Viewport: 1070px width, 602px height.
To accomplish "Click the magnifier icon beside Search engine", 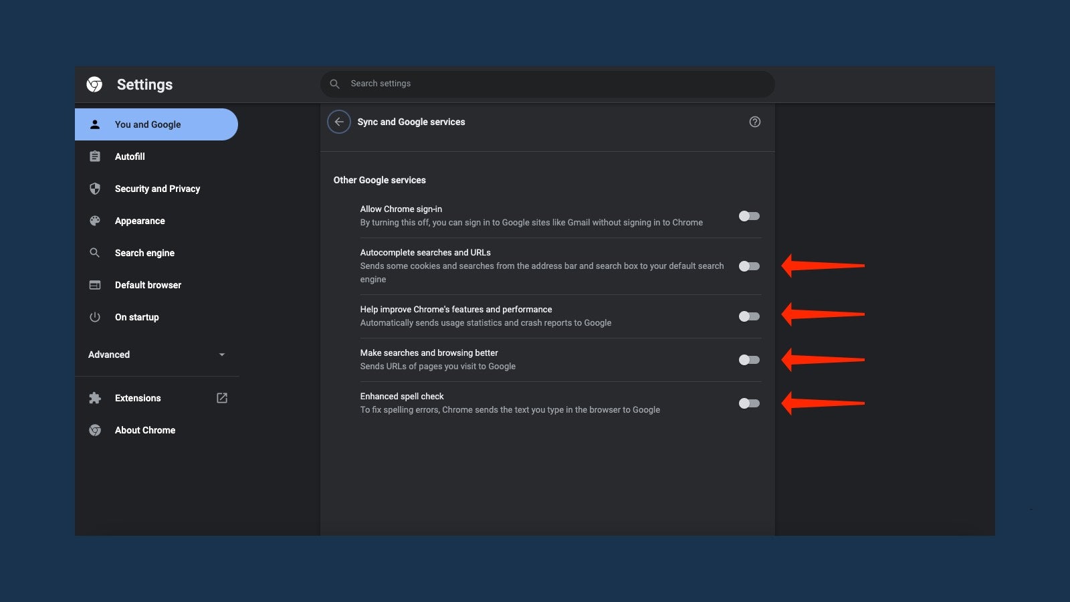I will 95,253.
